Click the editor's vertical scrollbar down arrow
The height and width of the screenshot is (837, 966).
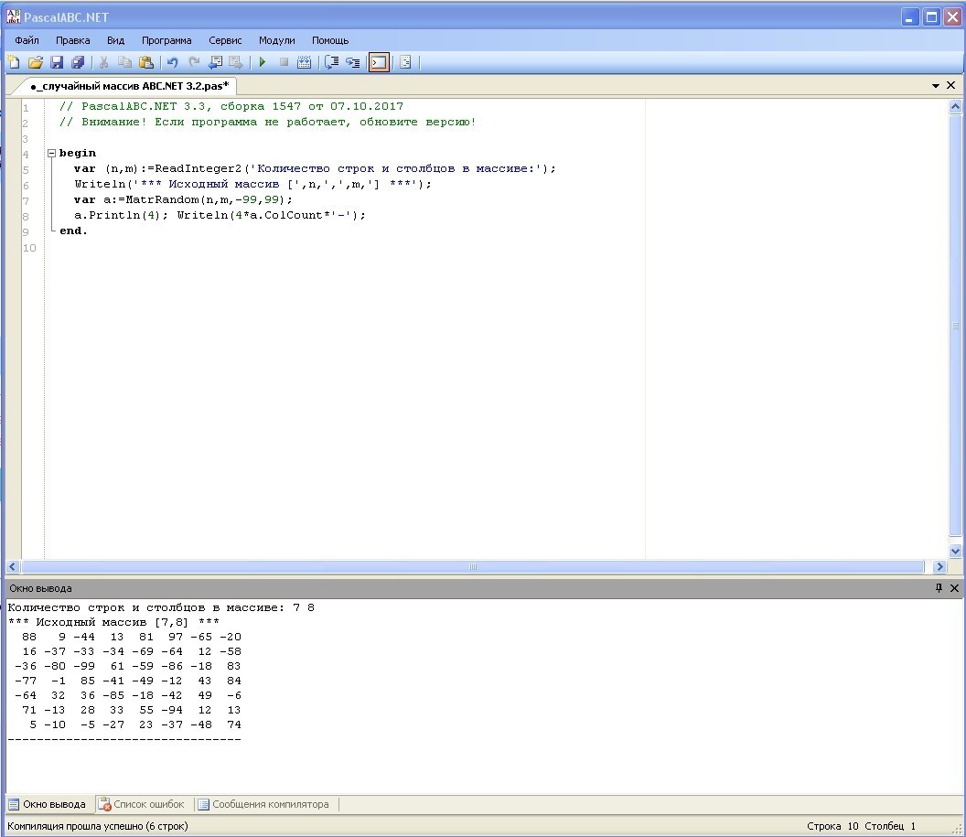pos(955,552)
